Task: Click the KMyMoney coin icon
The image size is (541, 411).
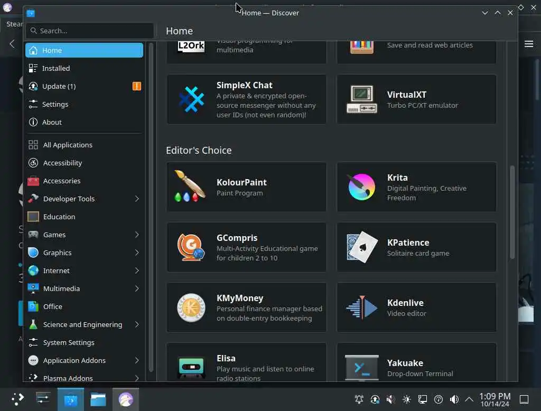Action: [x=191, y=307]
